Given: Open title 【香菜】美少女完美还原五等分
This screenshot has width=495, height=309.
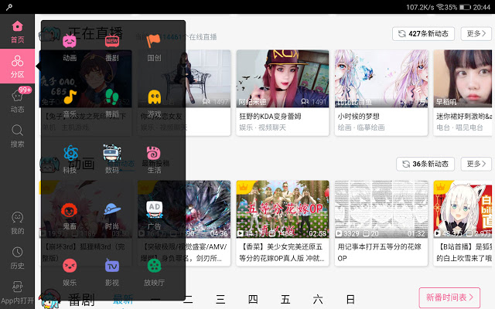Looking at the screenshot, I should 282,253.
